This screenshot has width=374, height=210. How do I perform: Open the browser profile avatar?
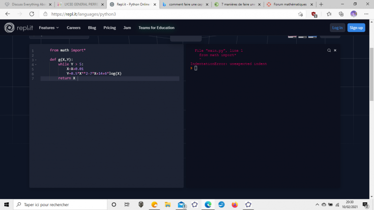tap(354, 14)
